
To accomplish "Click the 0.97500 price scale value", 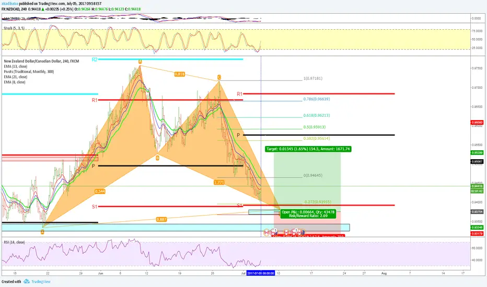I will 477,68.
